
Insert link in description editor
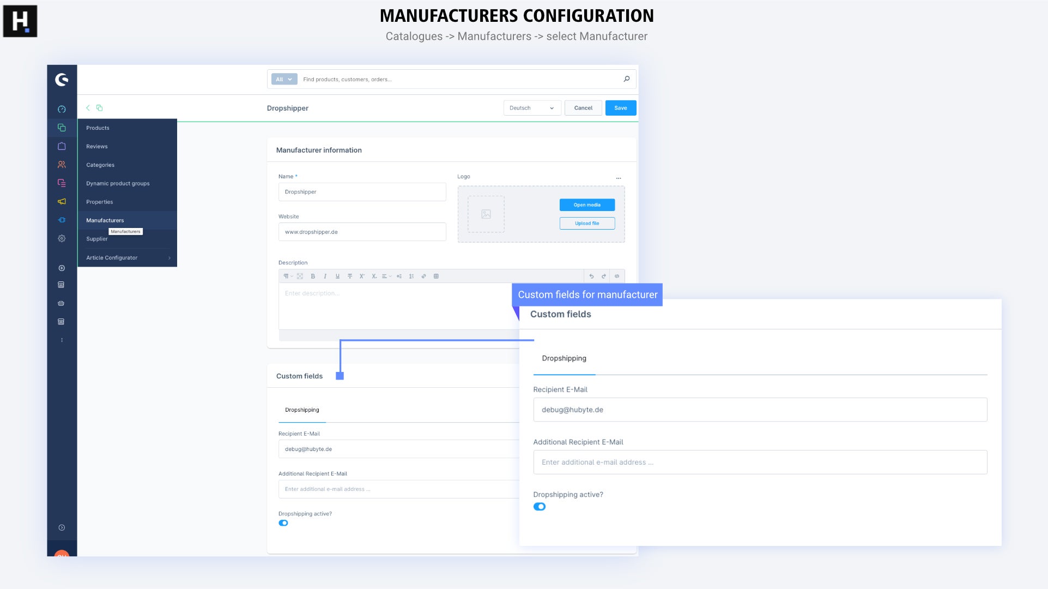pyautogui.click(x=423, y=277)
